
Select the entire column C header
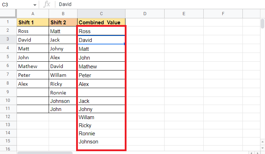[x=101, y=14]
